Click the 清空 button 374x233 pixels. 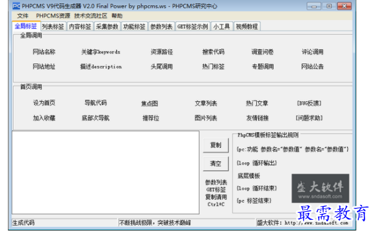tap(215, 163)
